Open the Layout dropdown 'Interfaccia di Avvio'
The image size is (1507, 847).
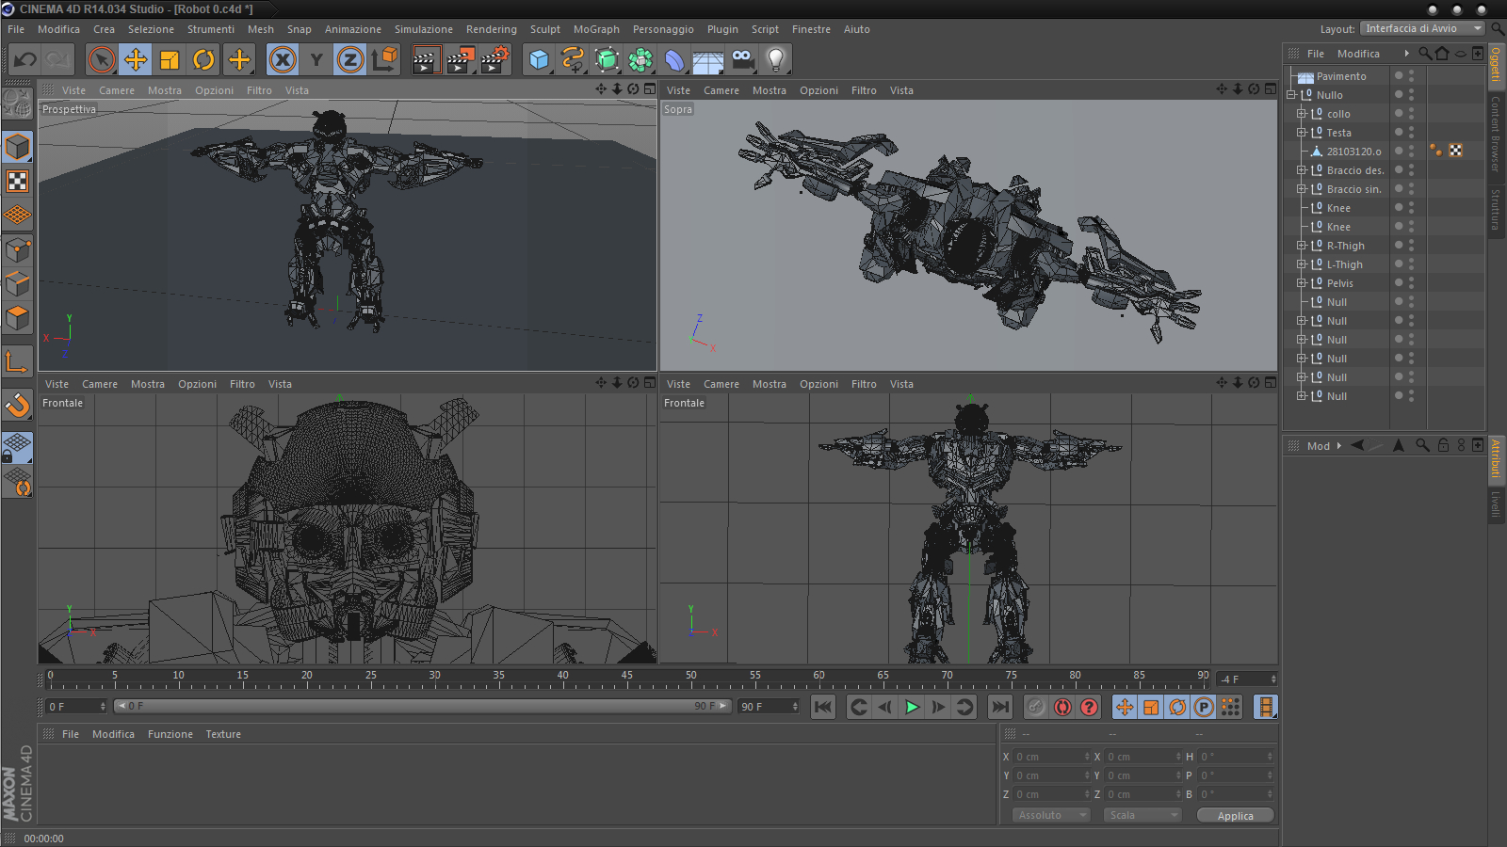click(1422, 29)
